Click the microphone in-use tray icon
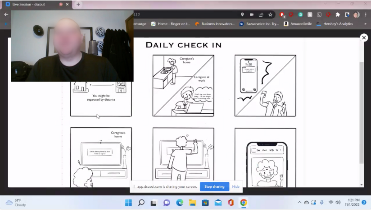Image resolution: width=371 pixels, height=213 pixels. (x=322, y=202)
